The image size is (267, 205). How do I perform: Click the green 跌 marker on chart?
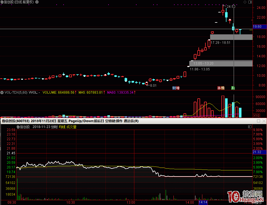pos(233,88)
